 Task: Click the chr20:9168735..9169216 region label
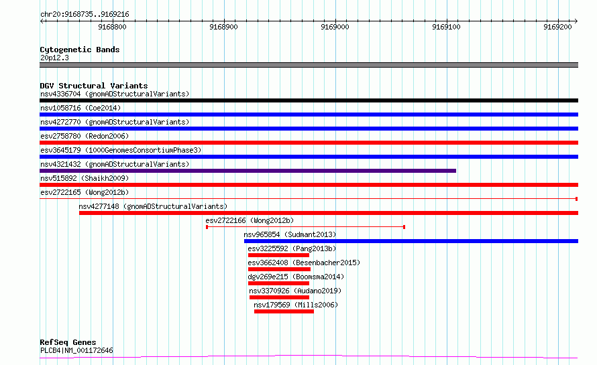click(x=85, y=14)
